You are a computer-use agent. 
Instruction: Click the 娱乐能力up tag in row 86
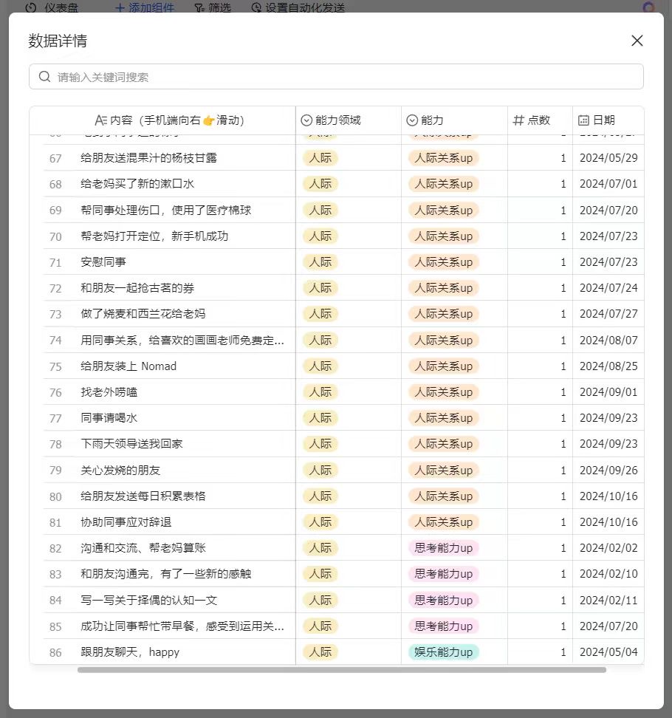[x=443, y=652]
